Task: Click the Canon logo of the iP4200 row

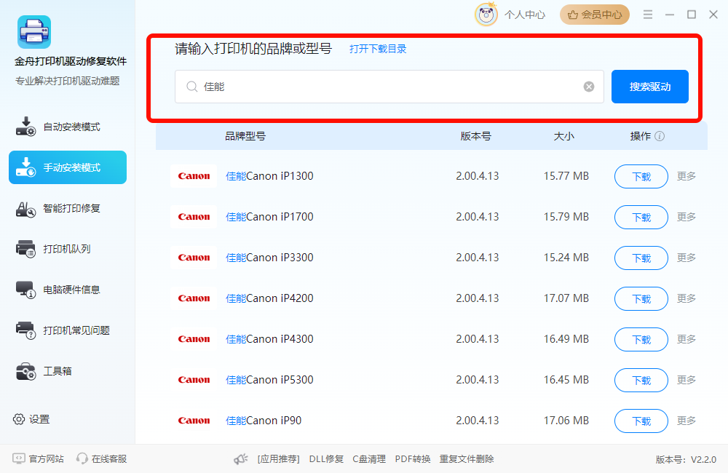Action: (194, 298)
